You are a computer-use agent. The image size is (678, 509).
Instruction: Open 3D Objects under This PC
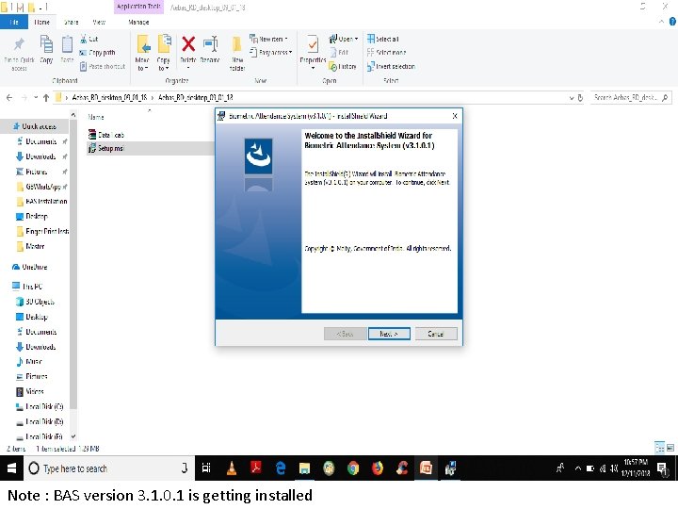pyautogui.click(x=35, y=302)
